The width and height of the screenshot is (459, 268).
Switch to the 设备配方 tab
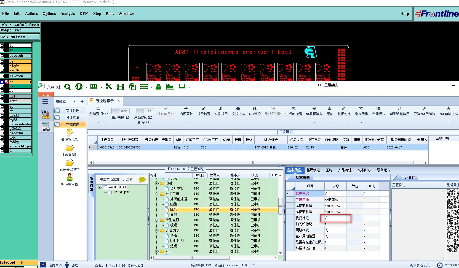pos(383,170)
